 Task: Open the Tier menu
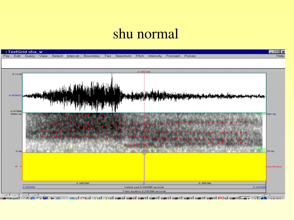(x=108, y=56)
